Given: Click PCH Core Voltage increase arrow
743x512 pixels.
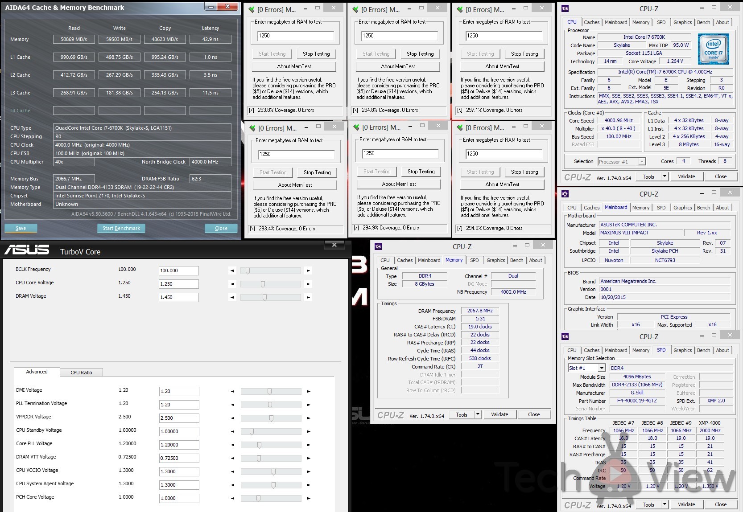Looking at the screenshot, I should tap(308, 498).
